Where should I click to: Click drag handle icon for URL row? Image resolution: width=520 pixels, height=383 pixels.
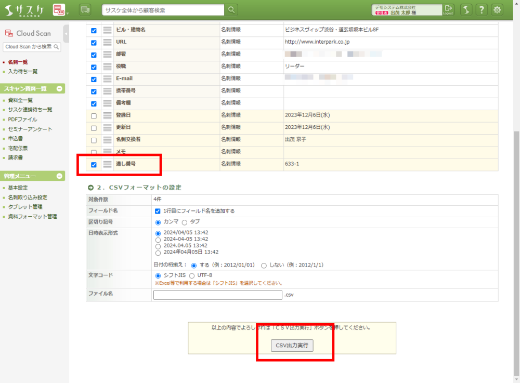point(108,43)
